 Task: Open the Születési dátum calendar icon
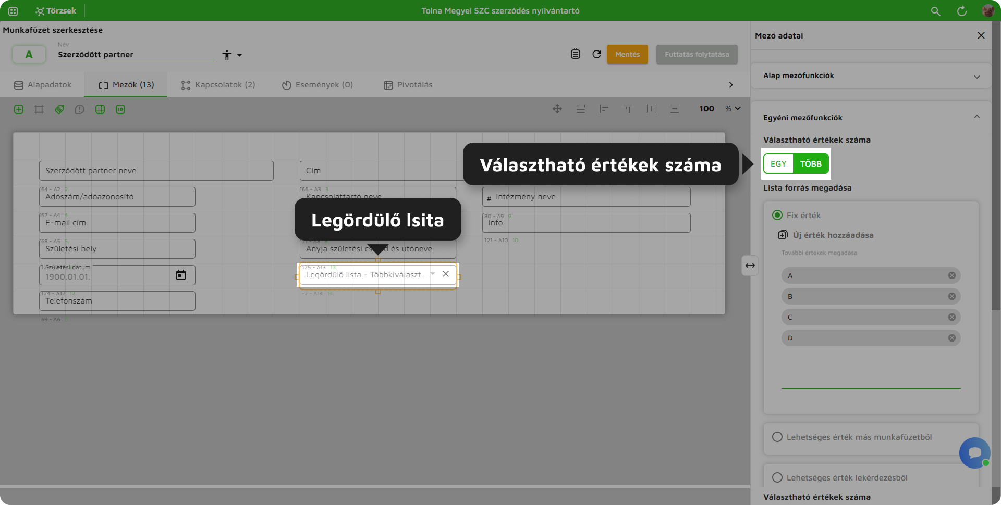coord(181,275)
